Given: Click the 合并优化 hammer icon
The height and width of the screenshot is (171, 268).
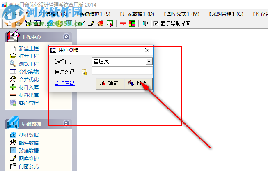Looking at the screenshot, I should tap(13, 79).
